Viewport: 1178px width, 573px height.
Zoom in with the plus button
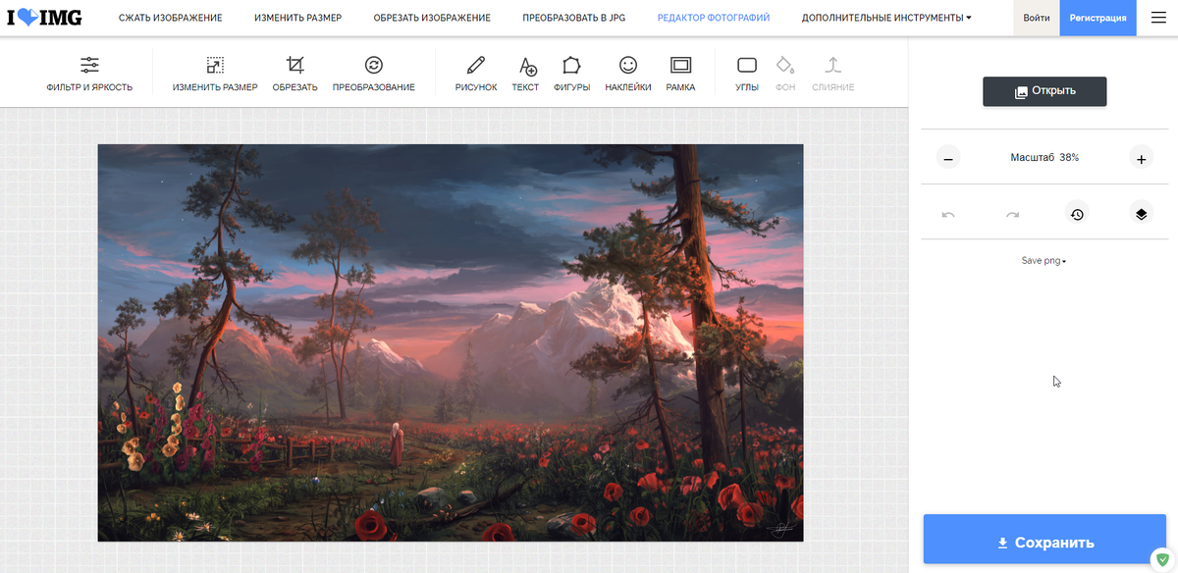1141,157
